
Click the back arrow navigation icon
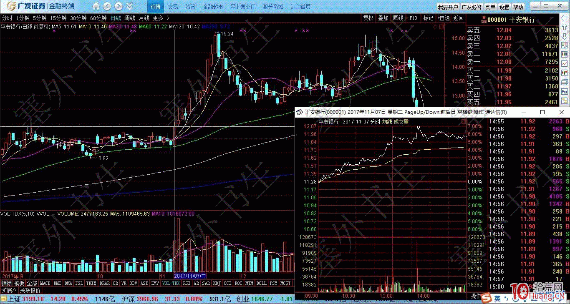pos(107,7)
